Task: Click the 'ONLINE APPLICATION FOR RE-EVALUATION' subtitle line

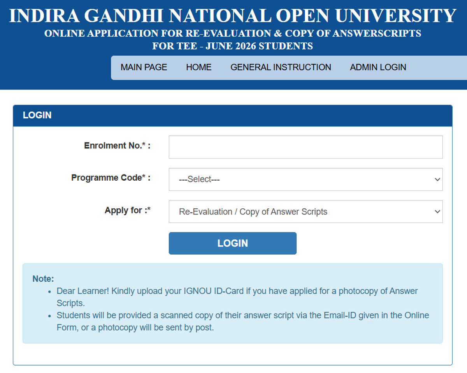Action: pyautogui.click(x=233, y=33)
